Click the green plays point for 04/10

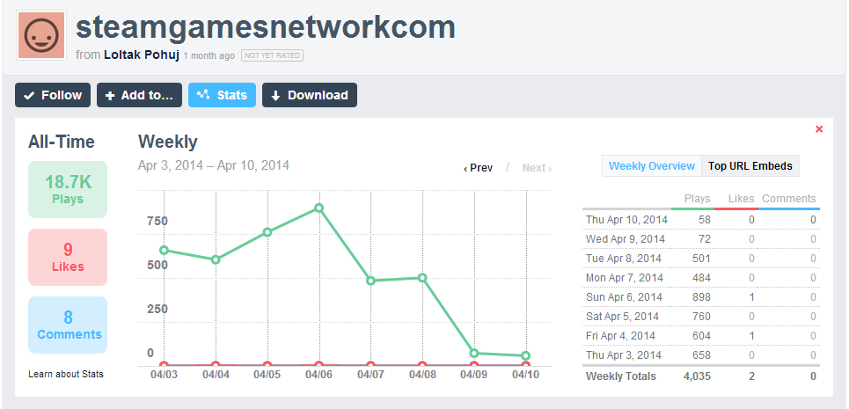[526, 355]
